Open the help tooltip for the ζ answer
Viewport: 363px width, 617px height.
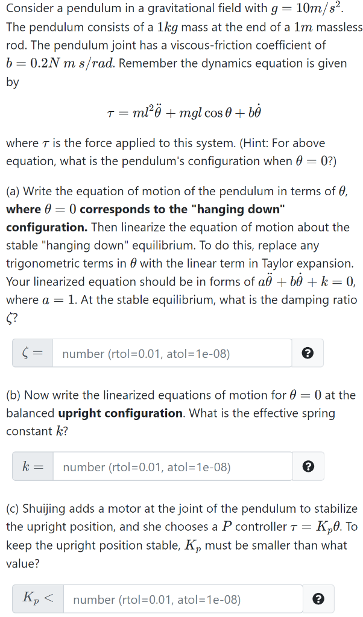coord(308,353)
